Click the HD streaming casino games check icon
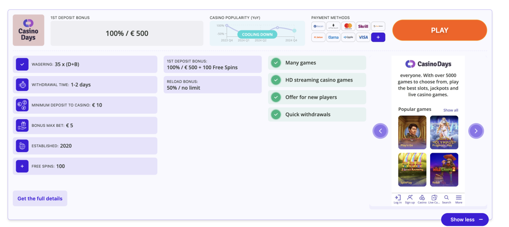509x227 pixels. point(276,80)
